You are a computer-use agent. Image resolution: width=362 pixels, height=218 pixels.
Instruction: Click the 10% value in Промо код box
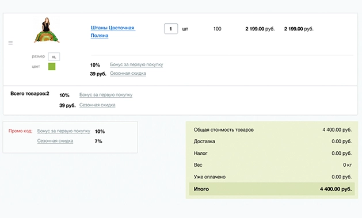pos(100,132)
